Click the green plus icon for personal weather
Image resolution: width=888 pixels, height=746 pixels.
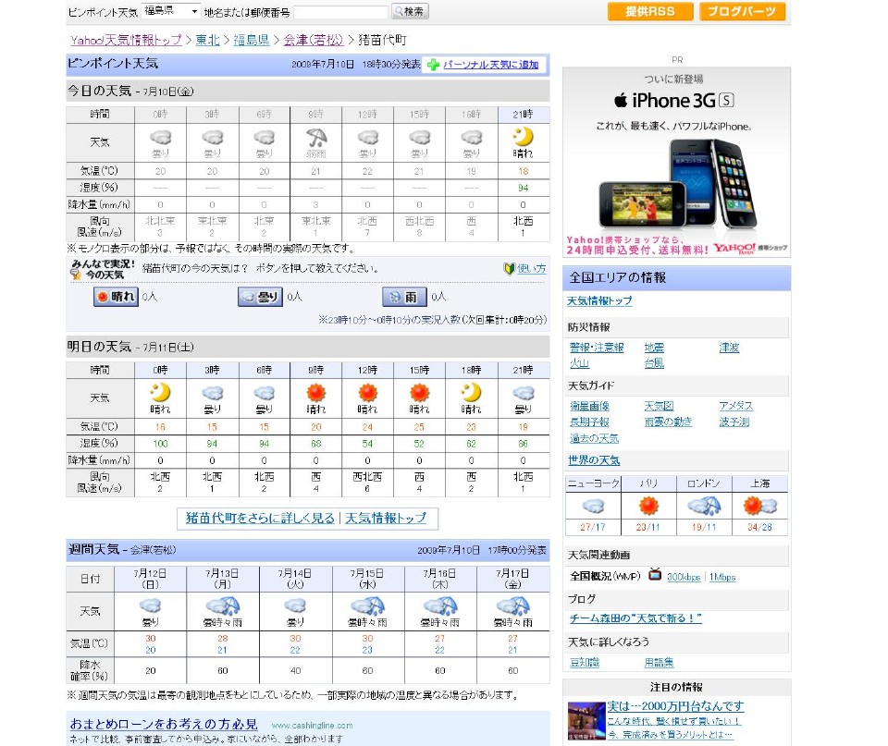433,65
